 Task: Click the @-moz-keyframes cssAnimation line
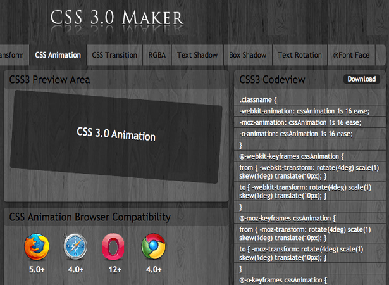tap(310, 218)
